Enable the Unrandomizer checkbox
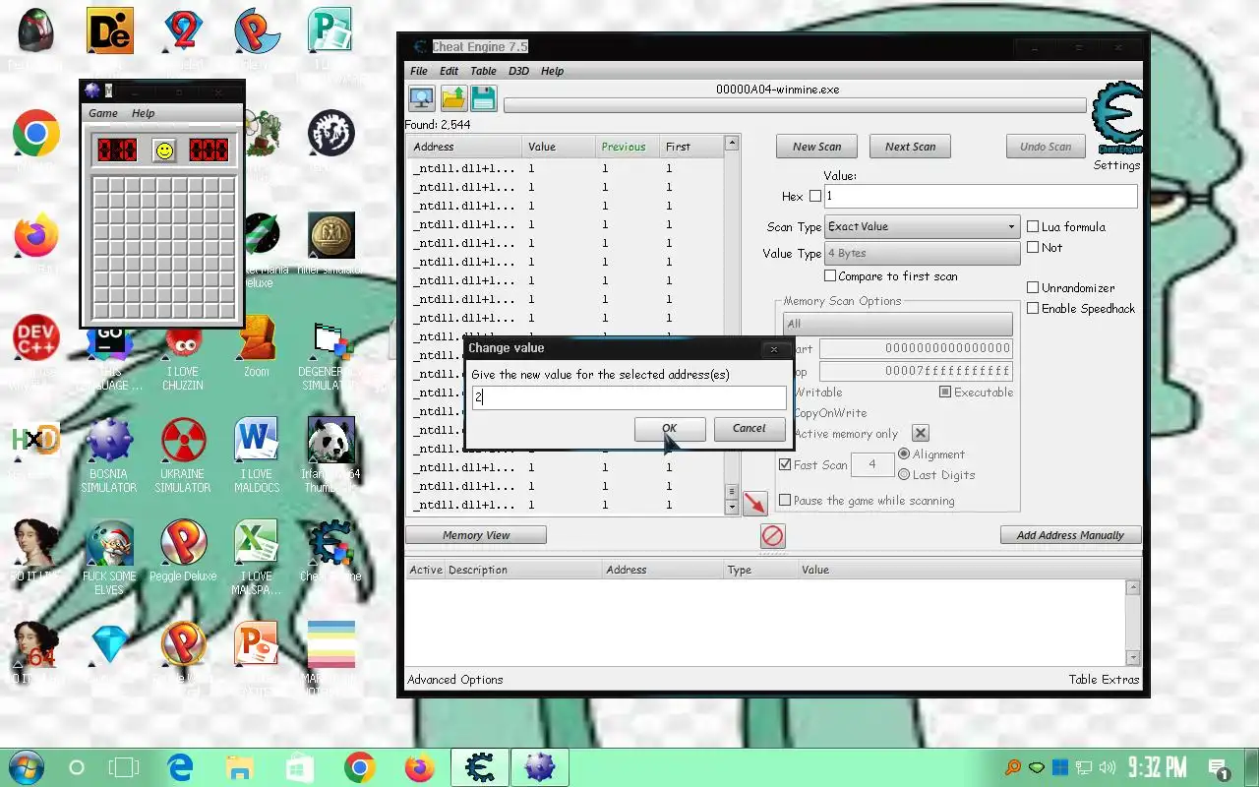1259x787 pixels. (1033, 288)
